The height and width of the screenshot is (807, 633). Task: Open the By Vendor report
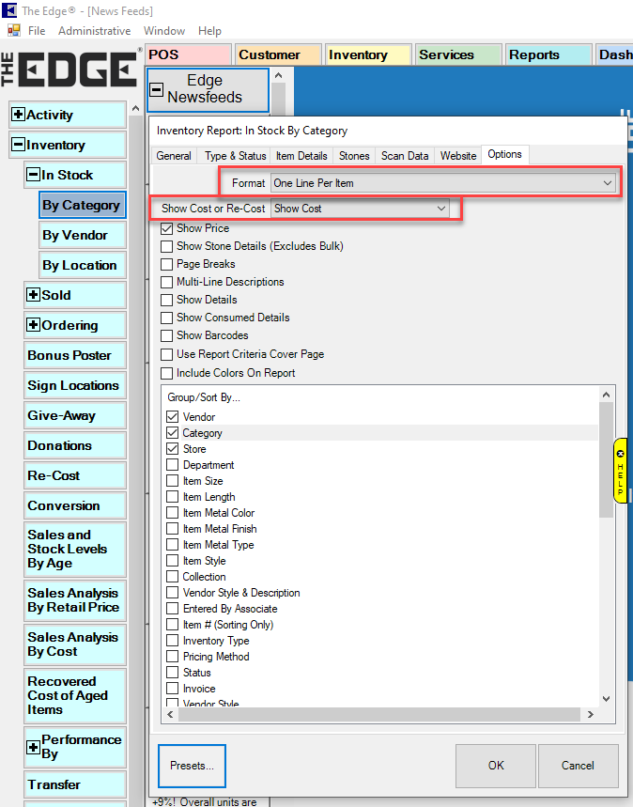pyautogui.click(x=75, y=235)
